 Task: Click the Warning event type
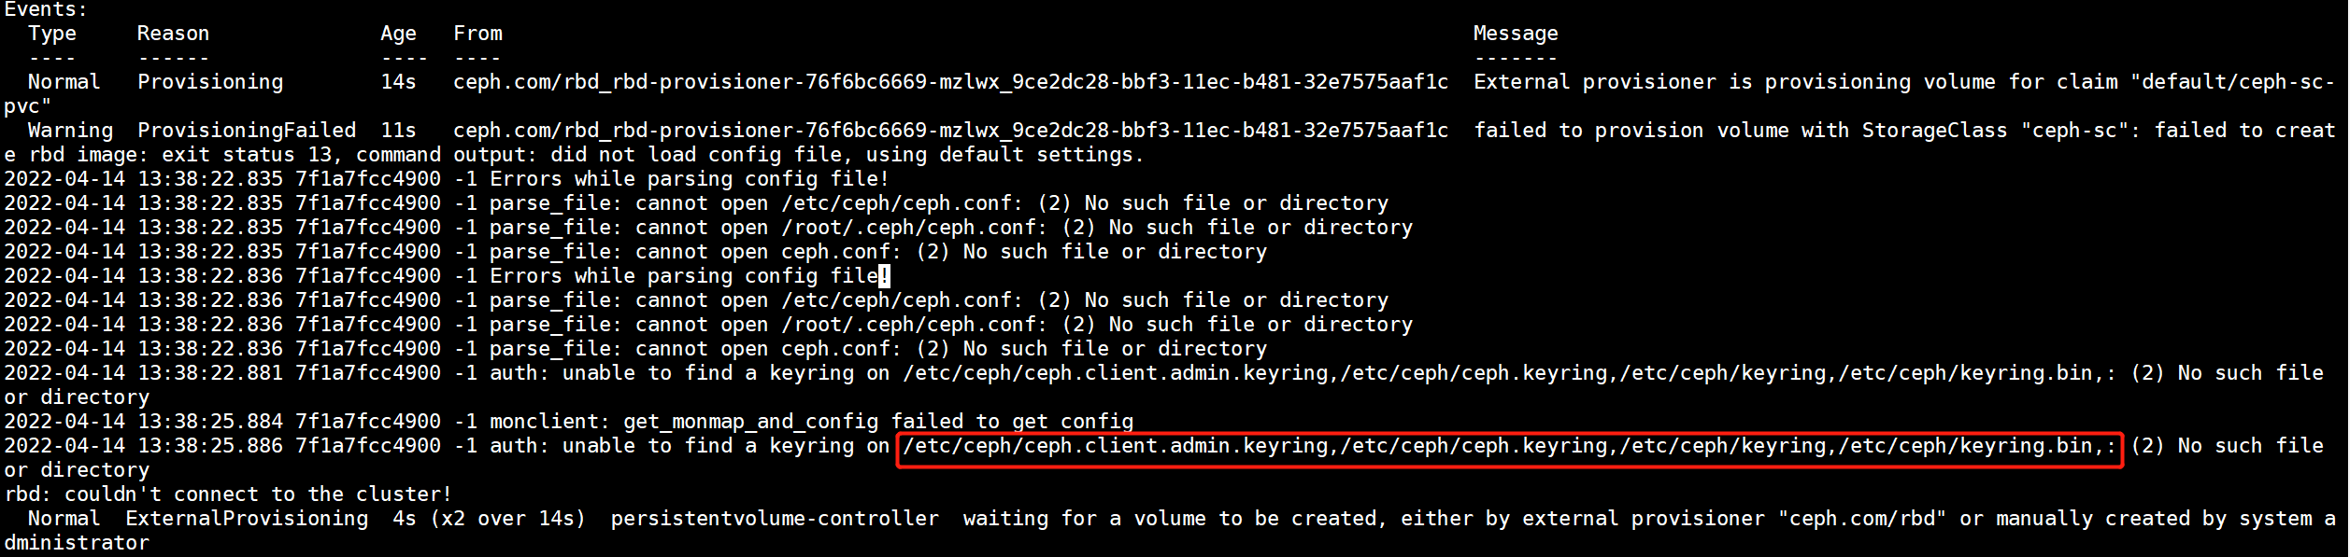coord(70,131)
